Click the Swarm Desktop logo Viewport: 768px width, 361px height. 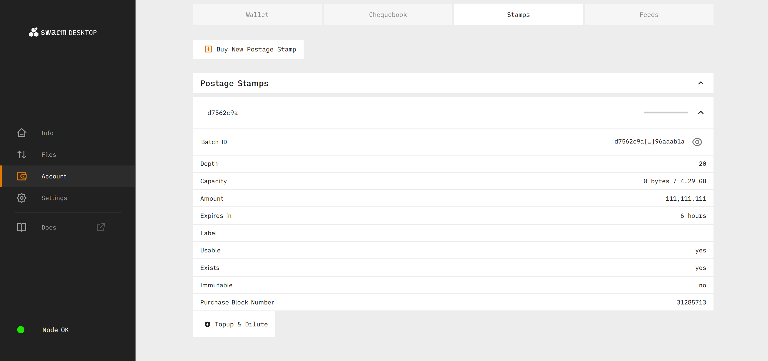click(x=63, y=32)
